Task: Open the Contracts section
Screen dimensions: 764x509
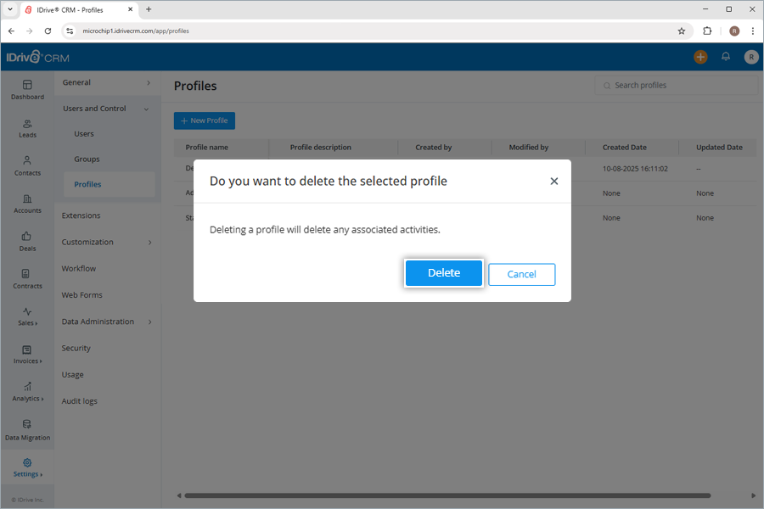Action: tap(27, 280)
